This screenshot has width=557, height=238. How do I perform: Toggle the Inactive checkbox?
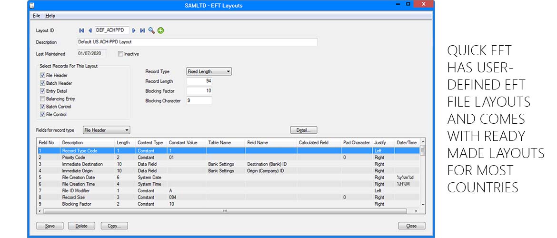coord(120,54)
